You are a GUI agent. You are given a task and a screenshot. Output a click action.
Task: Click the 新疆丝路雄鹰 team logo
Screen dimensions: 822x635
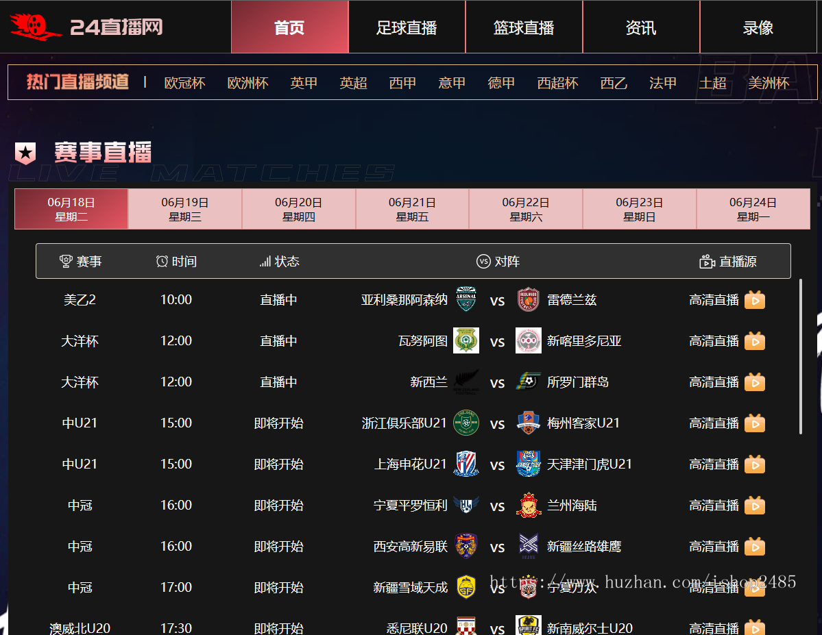529,546
